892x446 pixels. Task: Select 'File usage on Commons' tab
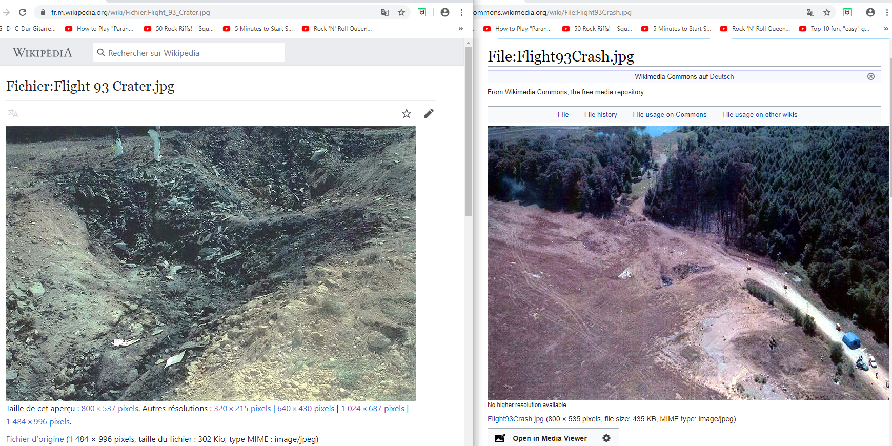tap(670, 114)
